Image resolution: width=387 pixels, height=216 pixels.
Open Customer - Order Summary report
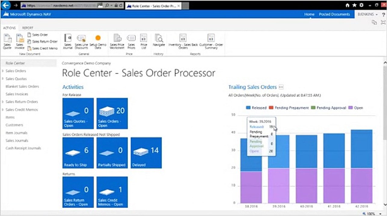[211, 41]
